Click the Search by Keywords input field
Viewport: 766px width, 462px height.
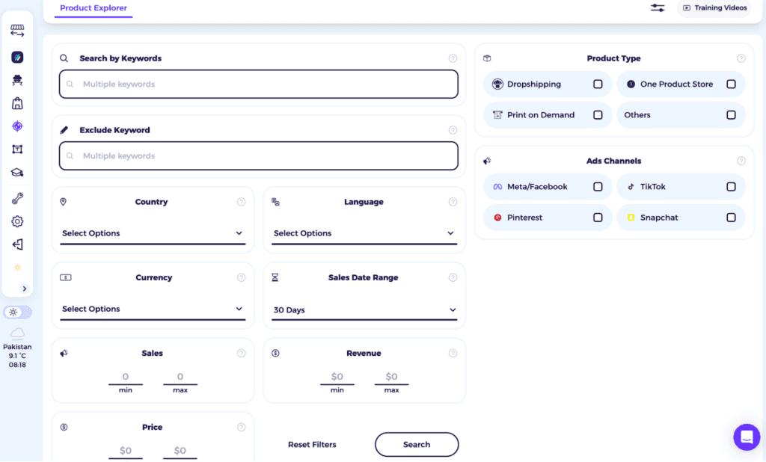(258, 84)
